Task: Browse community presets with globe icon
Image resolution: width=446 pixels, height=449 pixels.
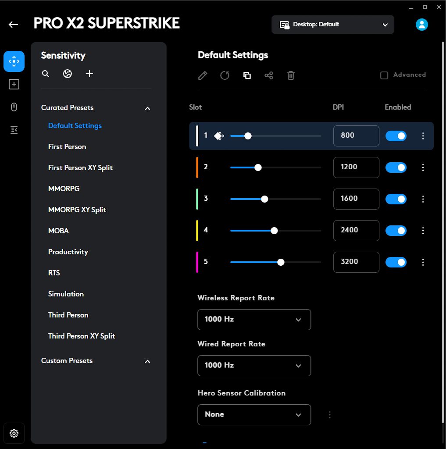Action: (67, 74)
